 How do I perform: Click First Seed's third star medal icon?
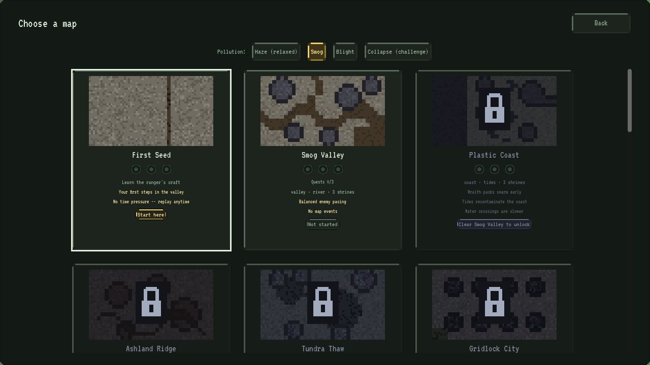167,169
